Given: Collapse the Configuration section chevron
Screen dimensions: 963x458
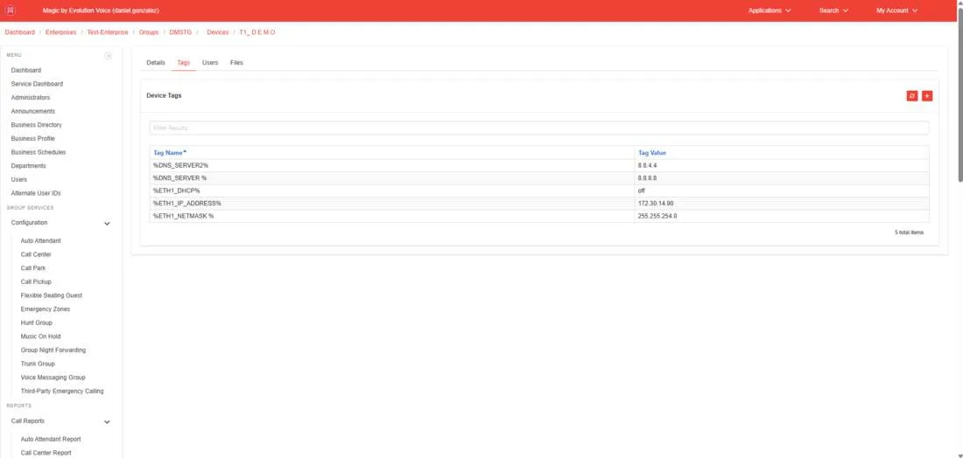Looking at the screenshot, I should tap(107, 223).
